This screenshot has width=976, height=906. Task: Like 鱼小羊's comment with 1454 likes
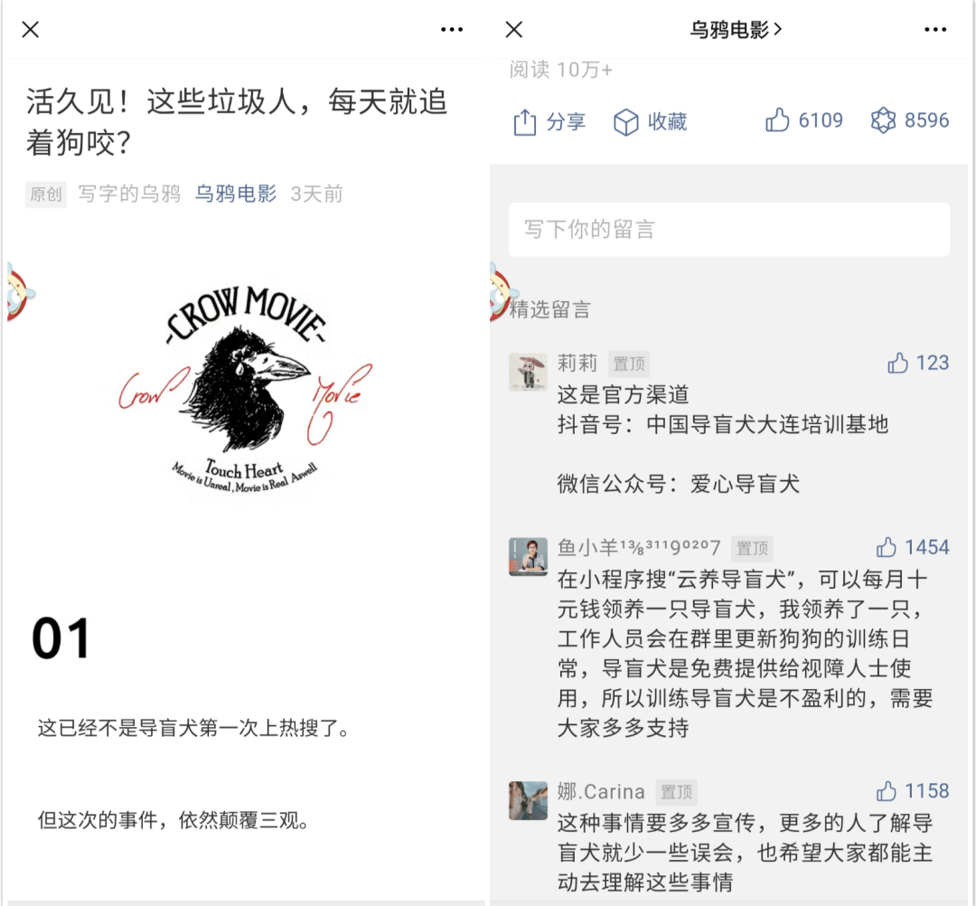(x=886, y=547)
